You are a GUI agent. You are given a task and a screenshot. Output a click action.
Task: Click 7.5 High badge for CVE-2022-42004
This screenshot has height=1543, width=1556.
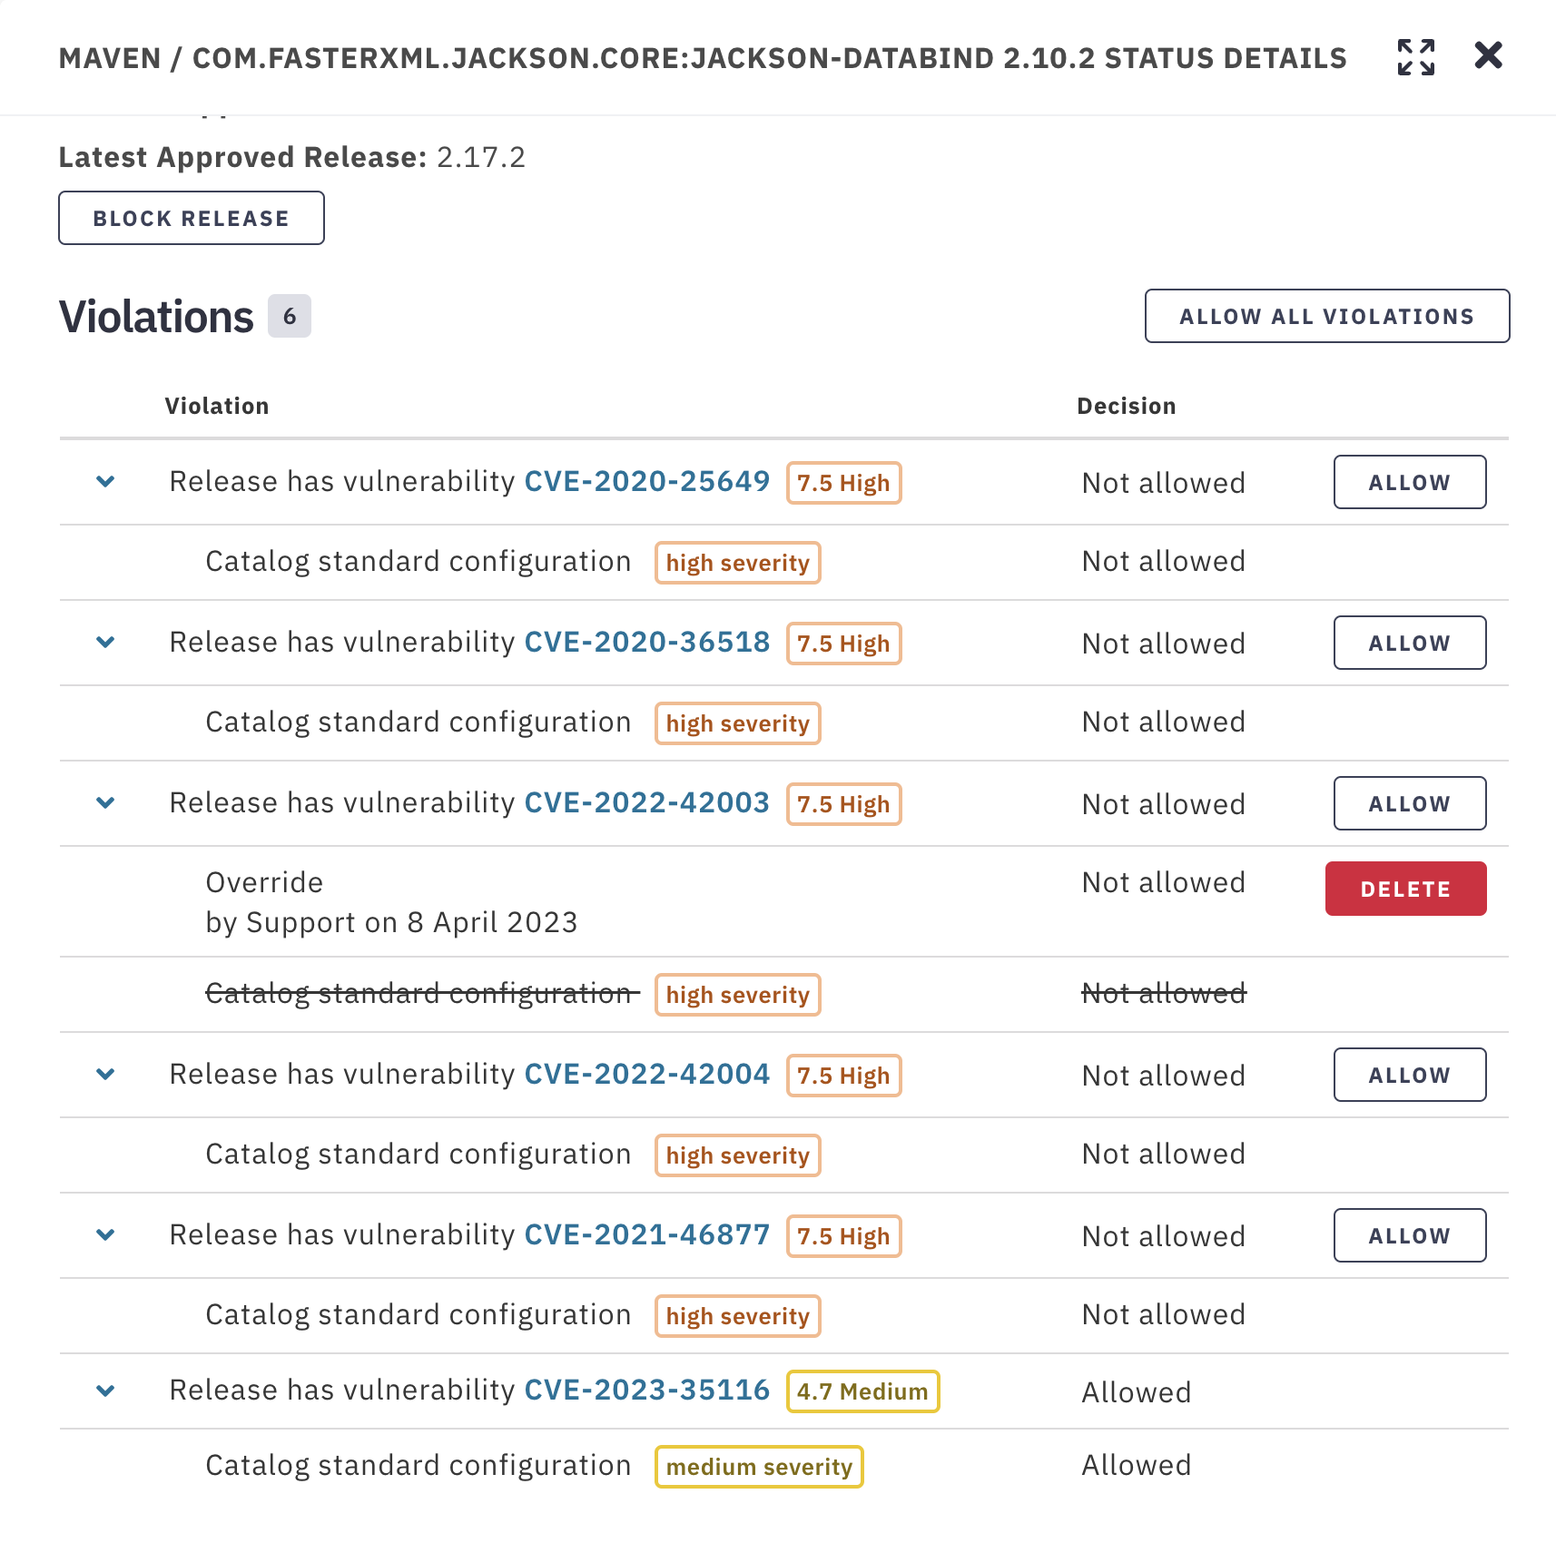[843, 1076]
